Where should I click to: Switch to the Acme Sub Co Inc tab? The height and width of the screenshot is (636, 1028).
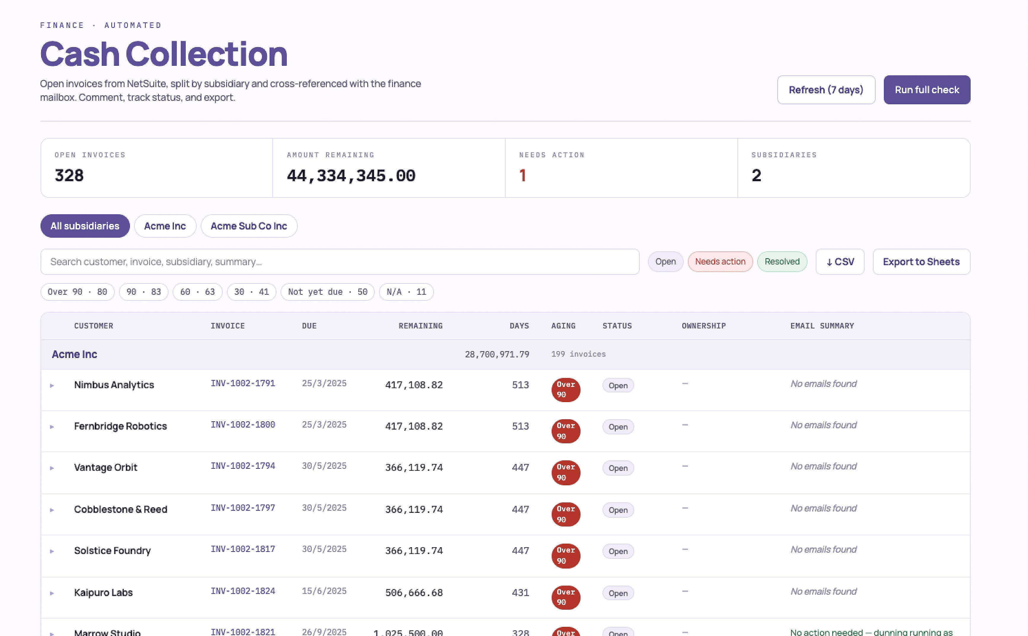[248, 226]
